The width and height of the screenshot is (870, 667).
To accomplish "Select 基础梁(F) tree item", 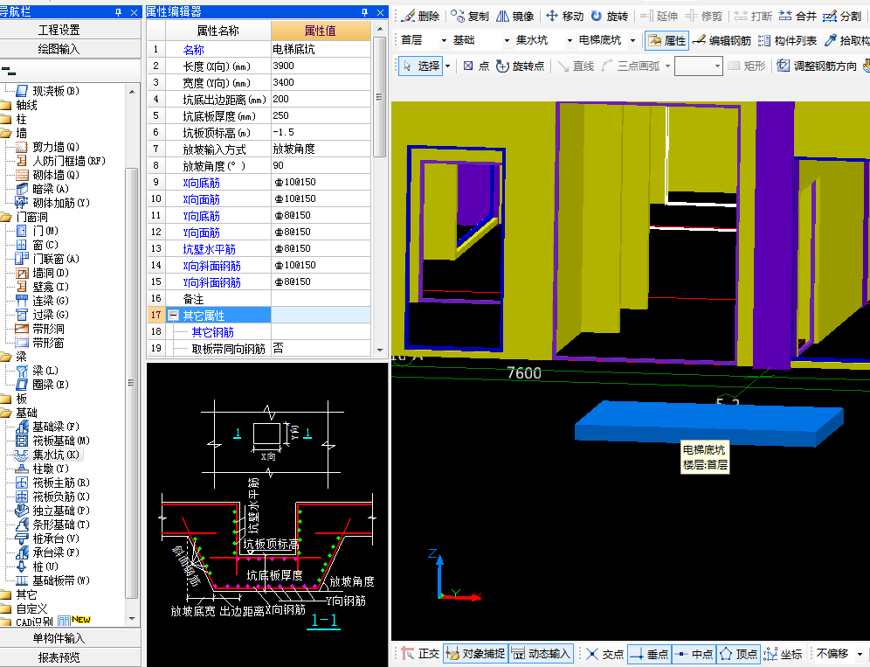I will (x=48, y=427).
